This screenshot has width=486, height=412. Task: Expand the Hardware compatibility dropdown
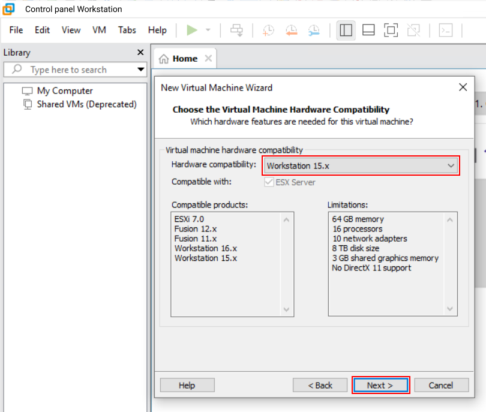tap(361, 166)
